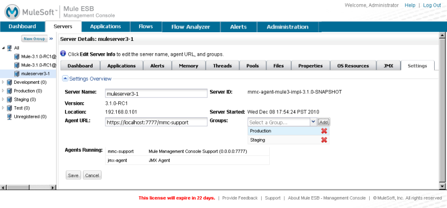
Task: Click the blue info icon near Edit Server Info
Action: point(63,54)
